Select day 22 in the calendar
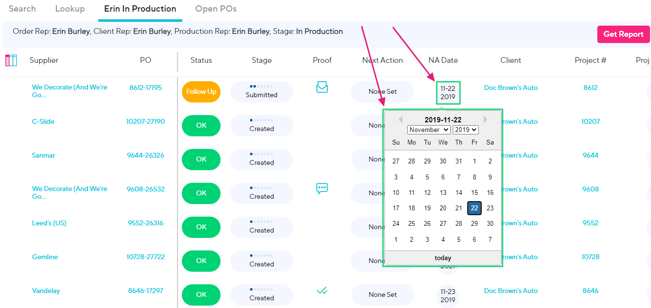The height and width of the screenshot is (308, 651). pos(474,208)
